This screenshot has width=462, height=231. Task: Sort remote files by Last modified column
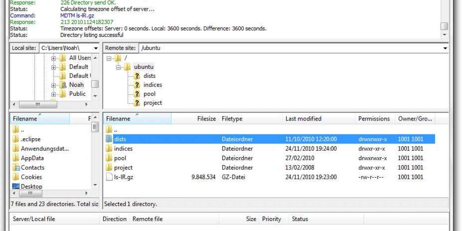point(303,119)
